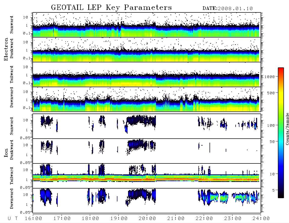Click the "100" color scale value

[x=271, y=125]
